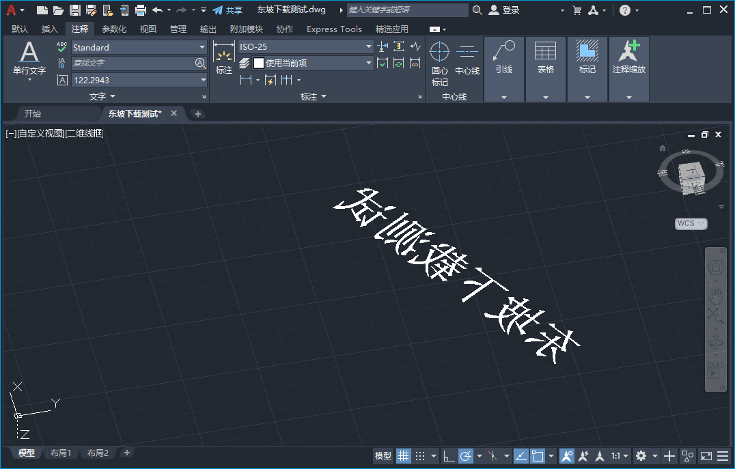Toggle object snap tracking icon

click(521, 456)
